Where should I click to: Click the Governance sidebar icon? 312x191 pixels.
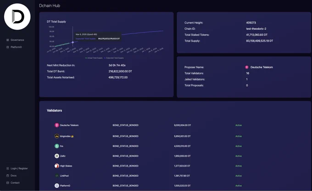point(7,40)
